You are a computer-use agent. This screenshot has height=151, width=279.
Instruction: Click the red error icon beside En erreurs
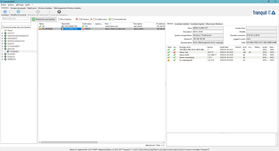tap(77, 19)
